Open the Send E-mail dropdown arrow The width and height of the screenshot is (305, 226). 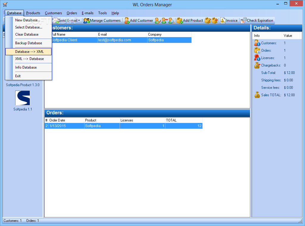(x=79, y=20)
